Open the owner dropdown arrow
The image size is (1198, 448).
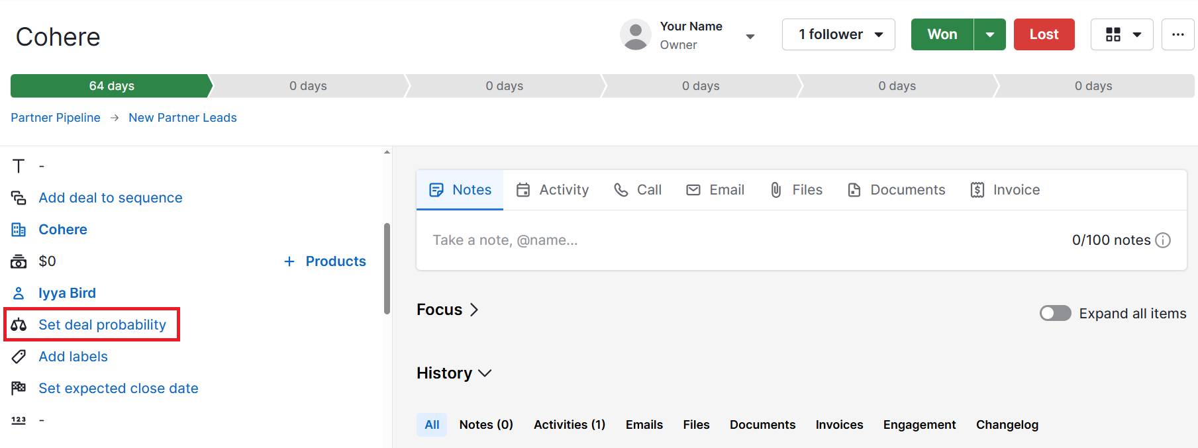pos(750,36)
